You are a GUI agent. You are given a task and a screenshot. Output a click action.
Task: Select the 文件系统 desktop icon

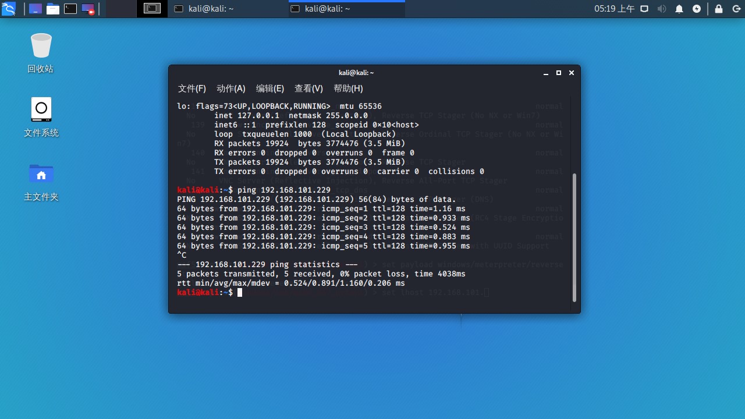tap(41, 117)
